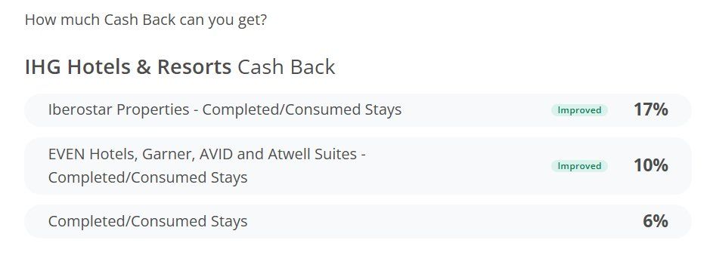Click Completed/Consumed Stays beneath the EVEN Hotels line

click(x=147, y=177)
